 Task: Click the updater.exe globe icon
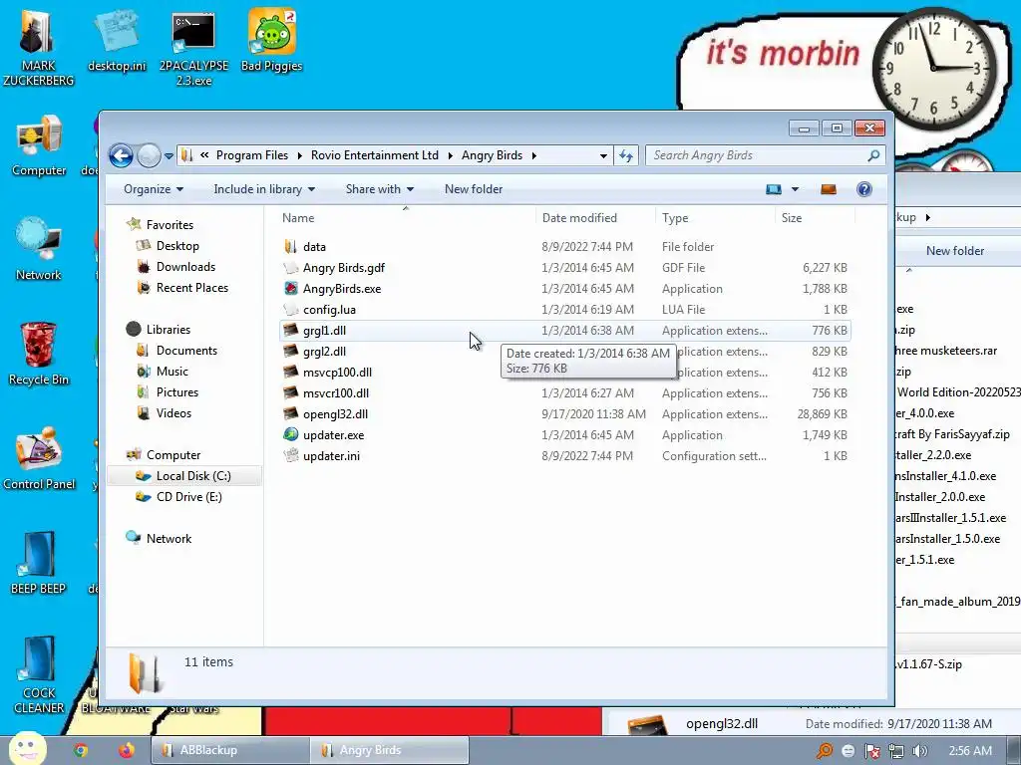pos(291,434)
